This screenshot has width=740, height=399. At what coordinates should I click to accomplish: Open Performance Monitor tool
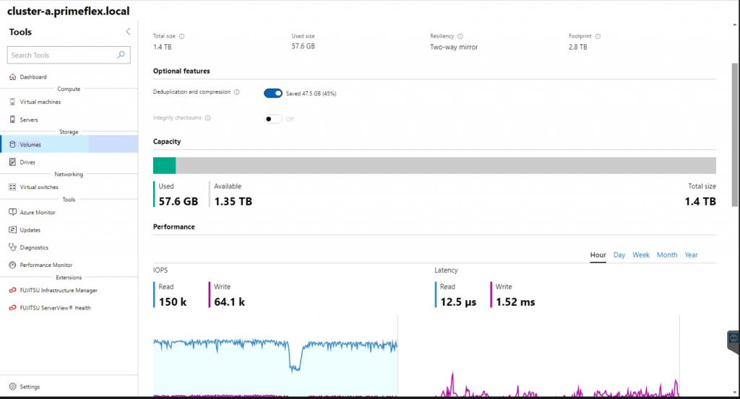point(46,265)
